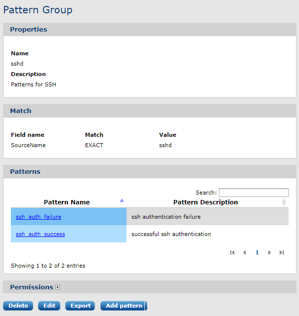This screenshot has width=299, height=316.
Task: Go to previous page of patterns
Action: 244,252
